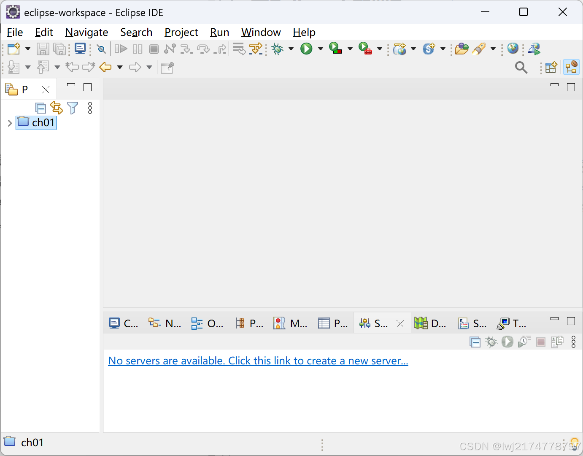Toggle Link with Editor in explorer

pyautogui.click(x=56, y=108)
